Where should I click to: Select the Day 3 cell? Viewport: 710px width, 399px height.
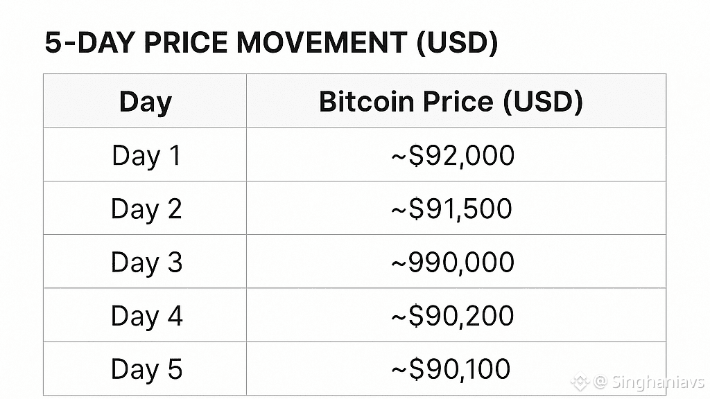(146, 262)
